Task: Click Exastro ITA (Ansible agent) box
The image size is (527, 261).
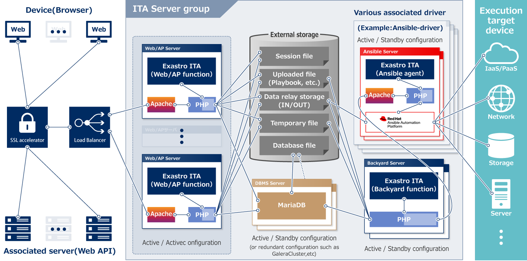Action: 400,69
